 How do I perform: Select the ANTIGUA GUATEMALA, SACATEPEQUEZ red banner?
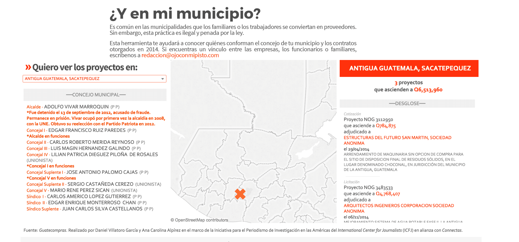[x=409, y=68]
